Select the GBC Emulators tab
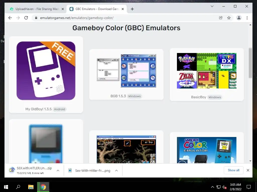Screen dimensions: 257x192 click(97, 9)
